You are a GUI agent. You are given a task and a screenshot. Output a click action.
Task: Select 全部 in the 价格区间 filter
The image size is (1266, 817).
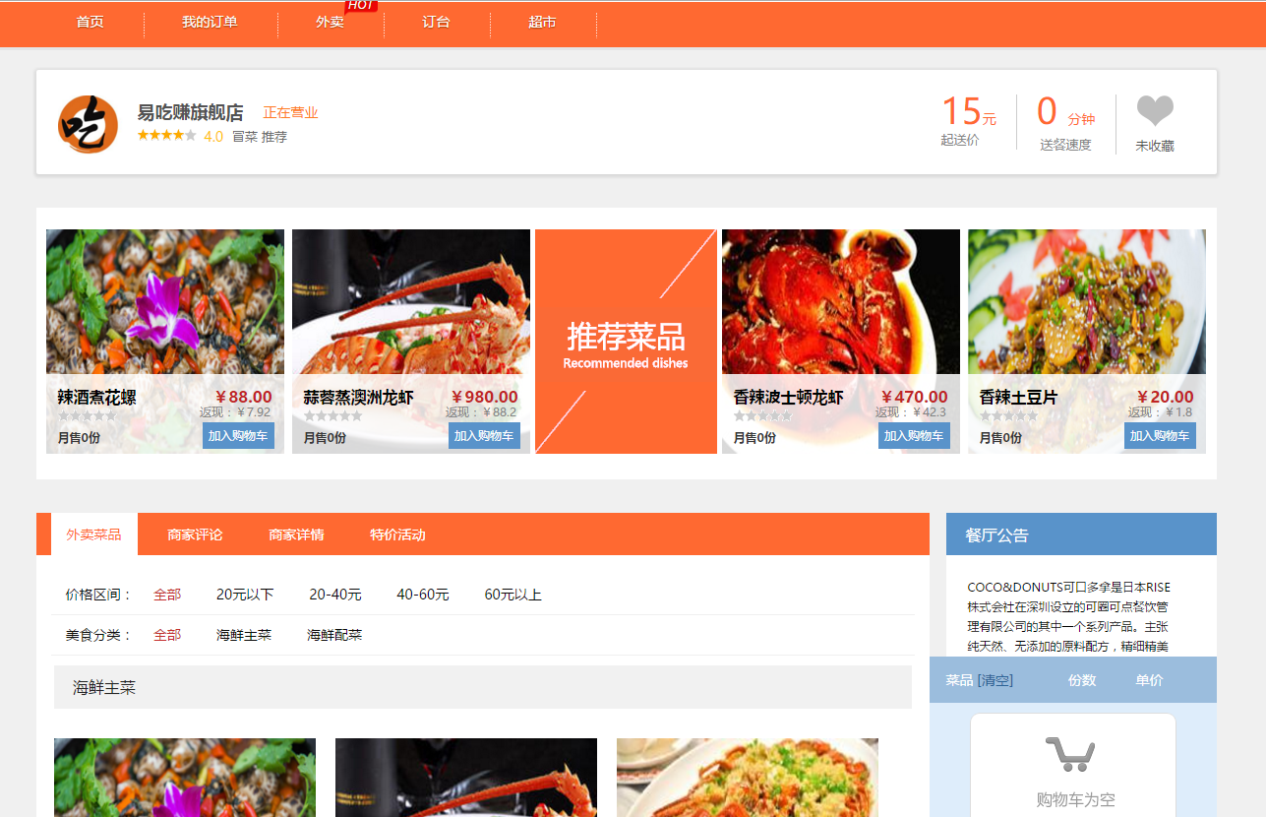pyautogui.click(x=167, y=595)
